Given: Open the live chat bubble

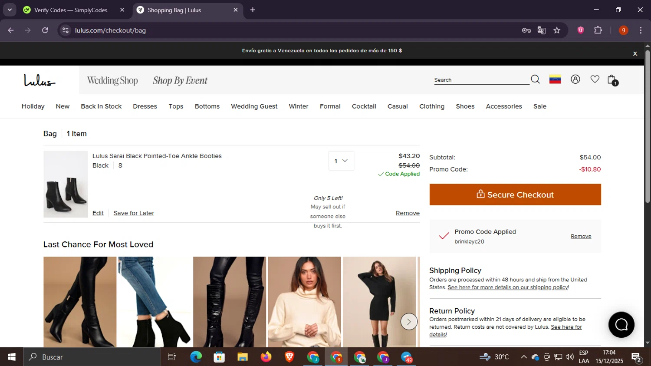Looking at the screenshot, I should pos(621,325).
